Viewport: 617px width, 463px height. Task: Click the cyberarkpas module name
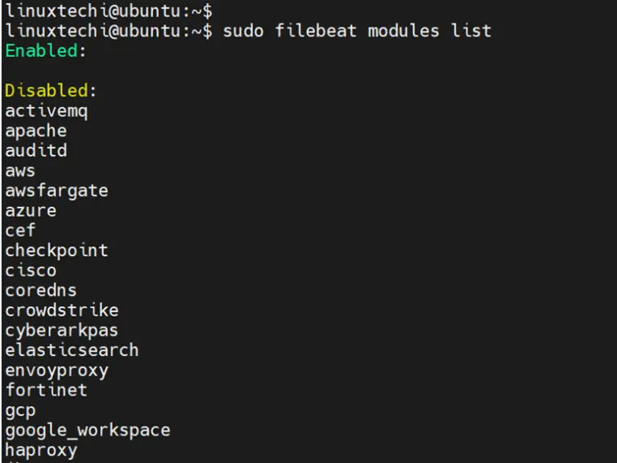pos(62,331)
